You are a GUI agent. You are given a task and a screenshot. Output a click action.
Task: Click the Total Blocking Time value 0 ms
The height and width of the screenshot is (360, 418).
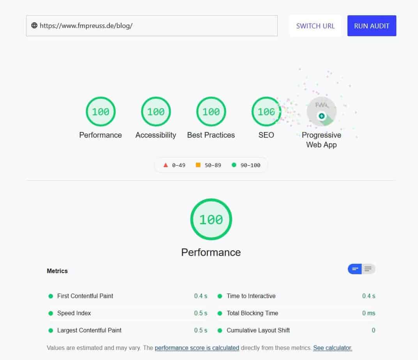369,313
